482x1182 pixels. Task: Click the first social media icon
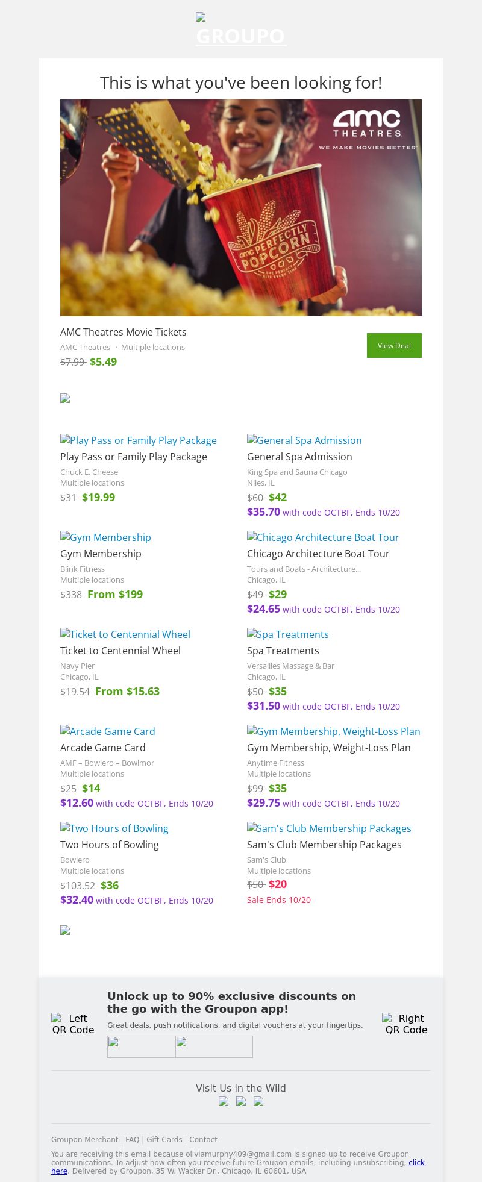click(224, 1101)
